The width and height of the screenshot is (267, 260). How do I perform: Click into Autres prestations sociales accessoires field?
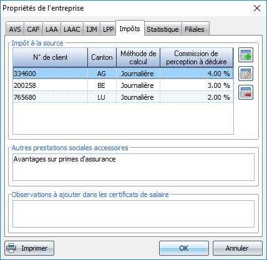pos(133,167)
